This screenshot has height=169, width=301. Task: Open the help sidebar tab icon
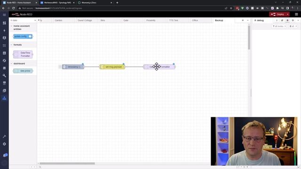(282, 20)
